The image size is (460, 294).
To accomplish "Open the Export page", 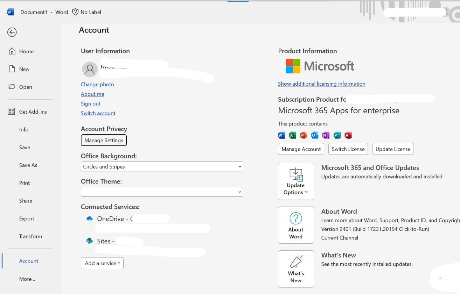I will click(x=27, y=219).
